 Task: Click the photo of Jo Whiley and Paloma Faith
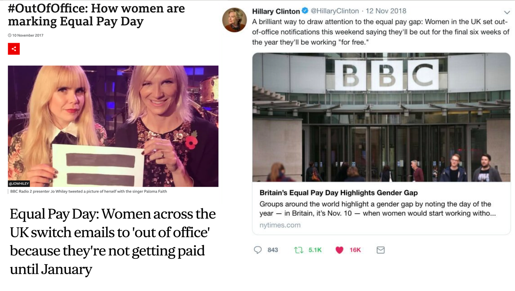tap(113, 126)
